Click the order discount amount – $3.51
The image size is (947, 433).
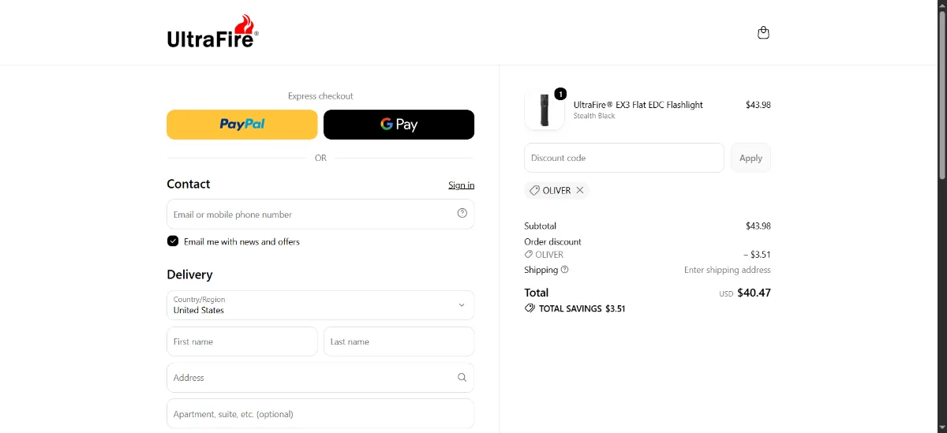(757, 255)
